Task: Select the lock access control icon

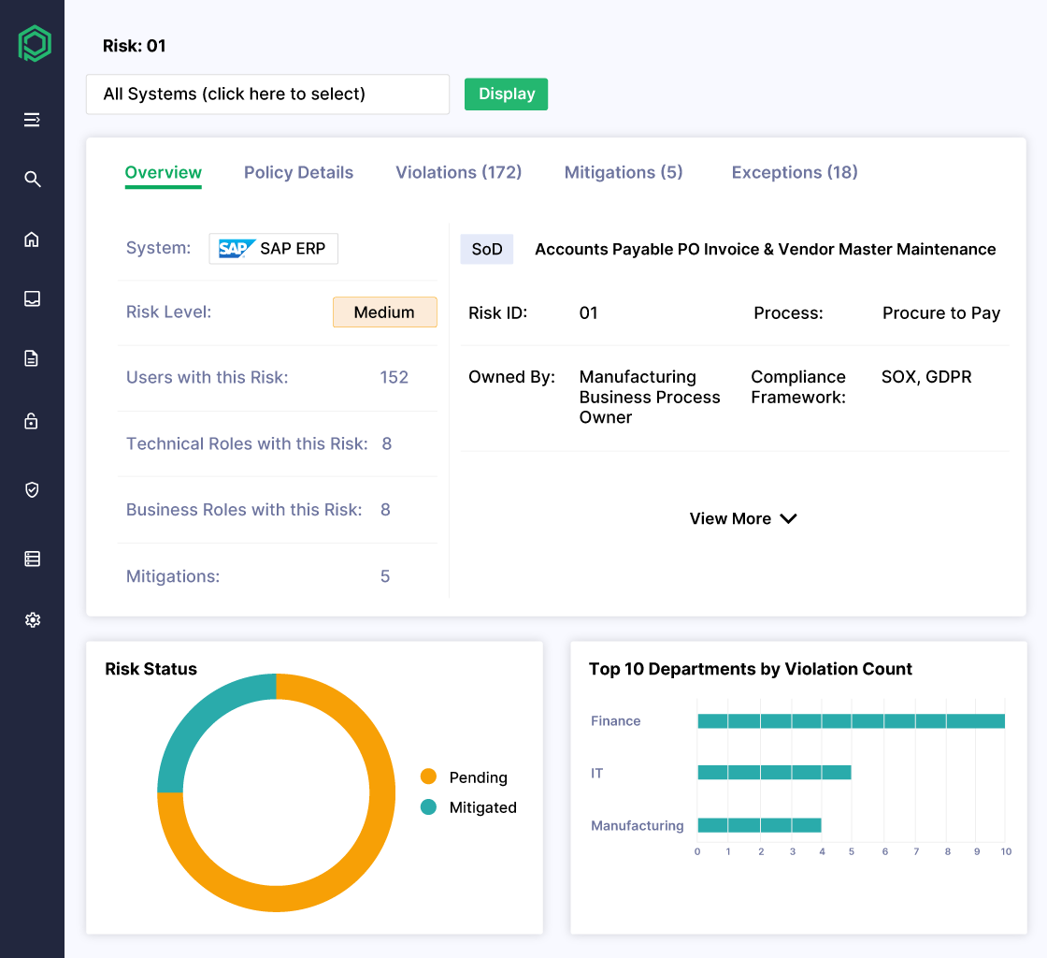Action: point(32,421)
